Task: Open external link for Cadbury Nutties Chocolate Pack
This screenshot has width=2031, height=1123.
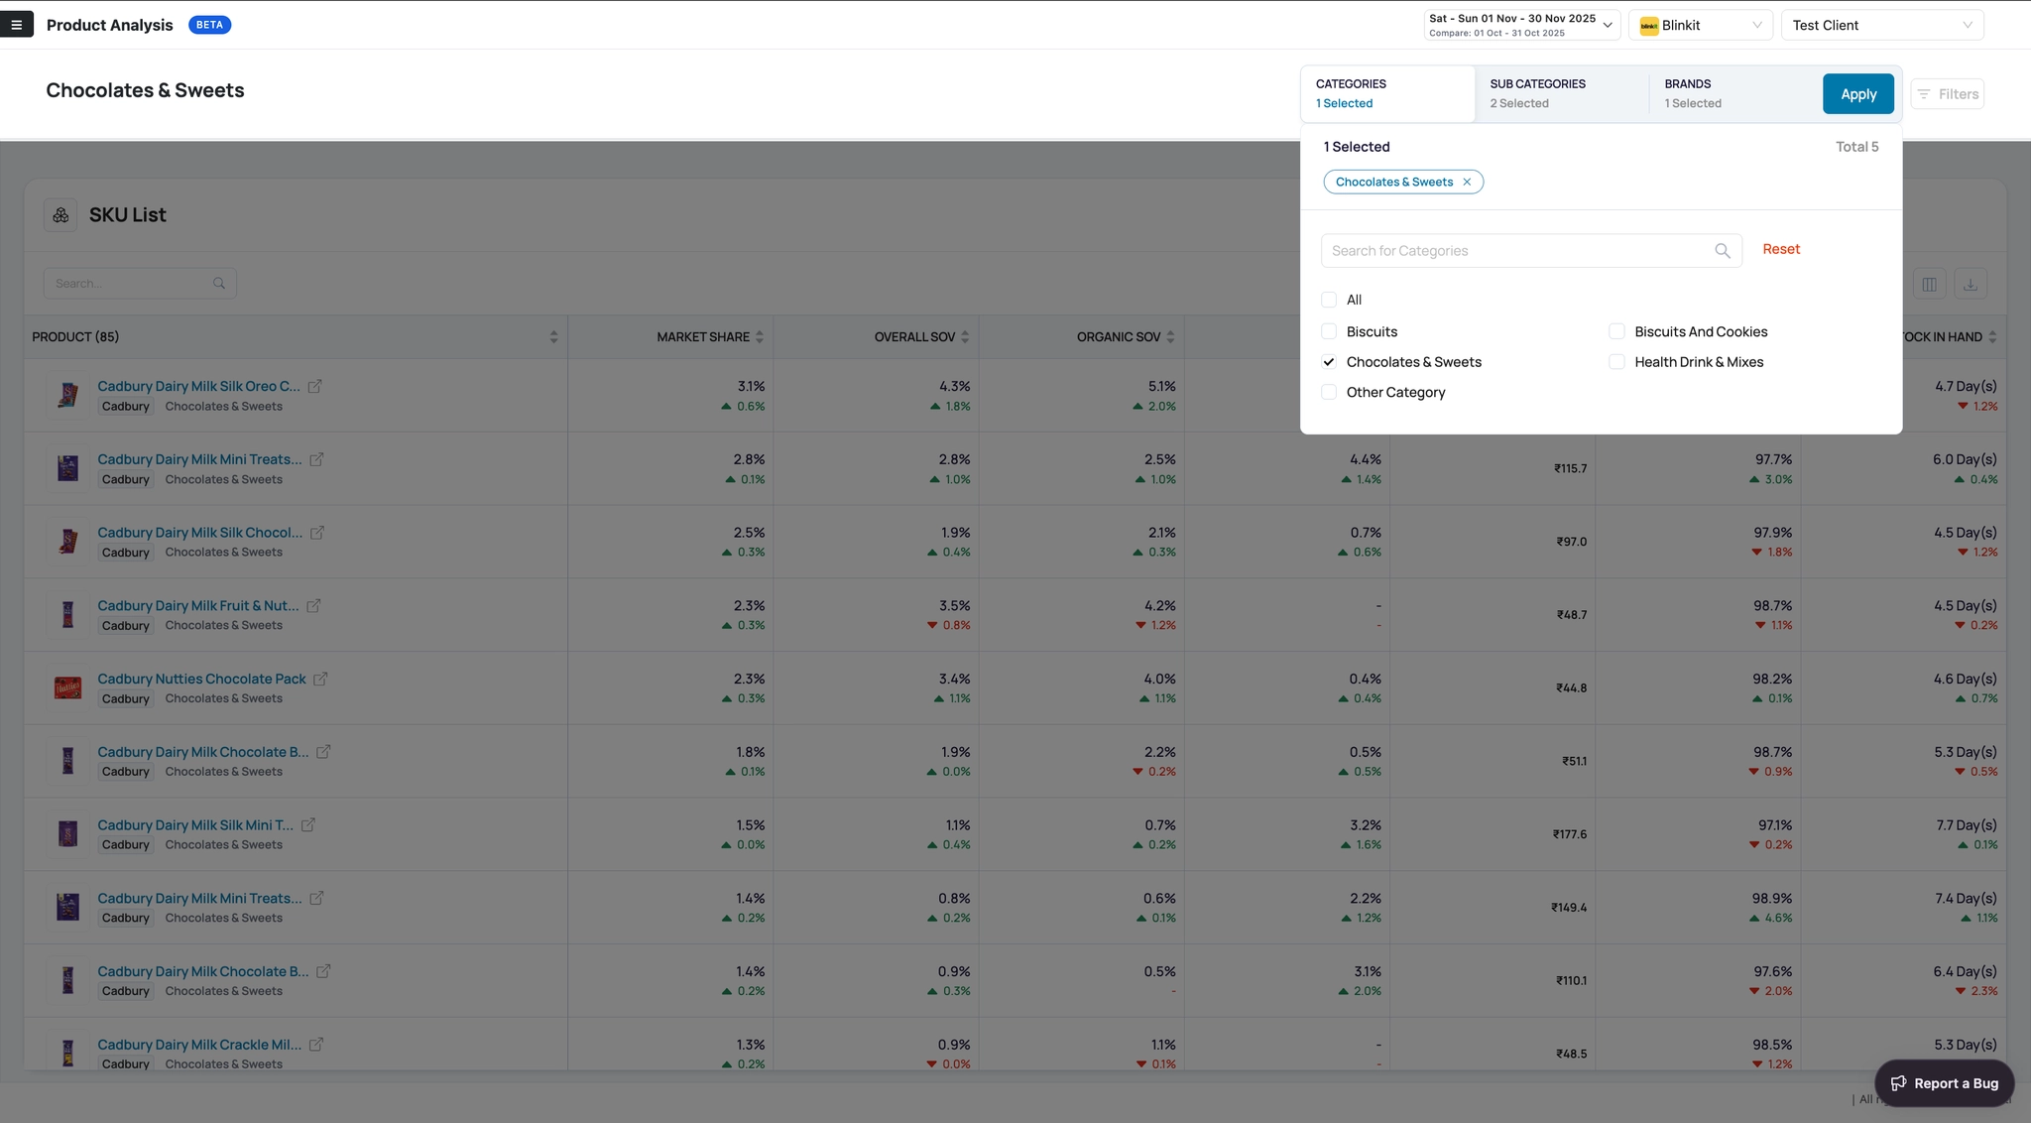Action: [320, 680]
